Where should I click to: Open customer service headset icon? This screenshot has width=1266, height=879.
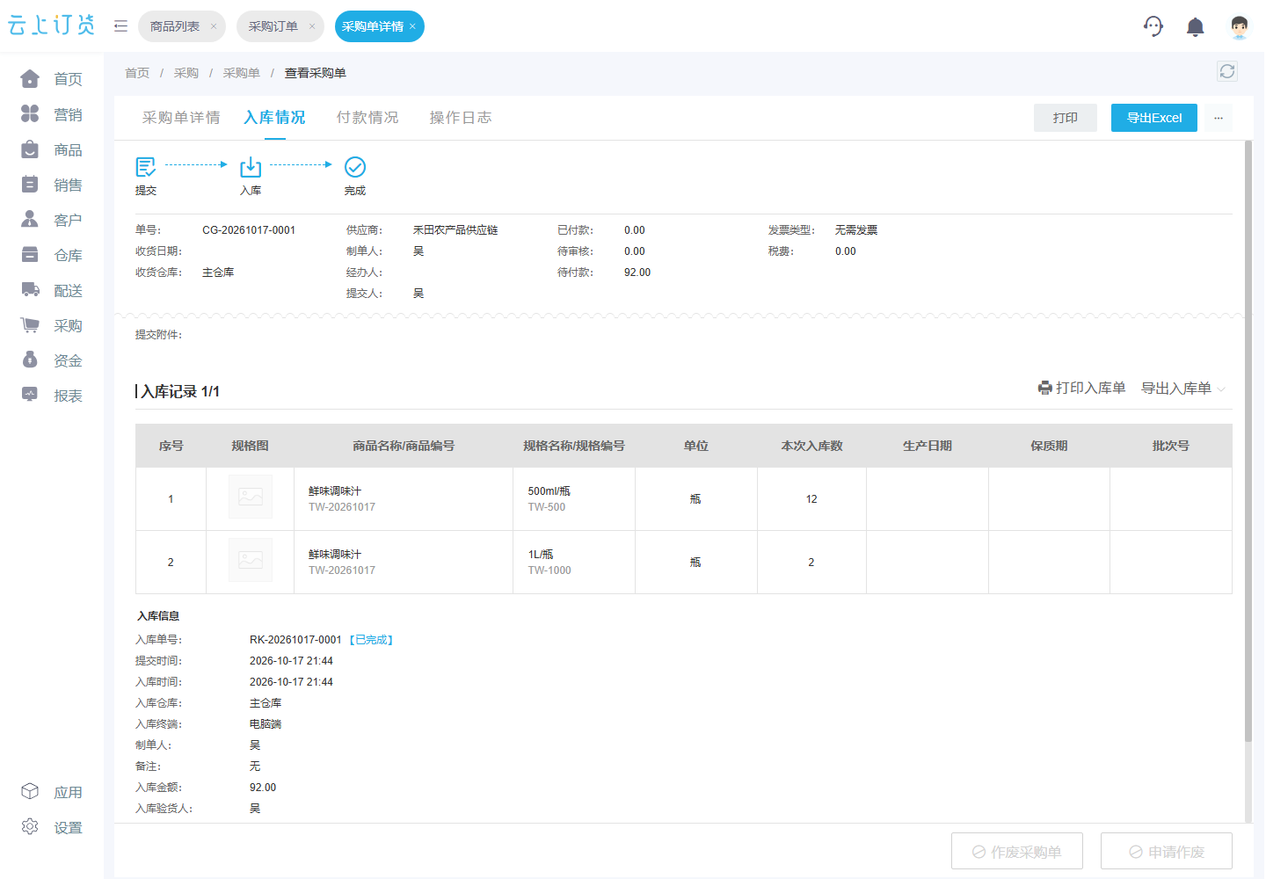[1153, 26]
